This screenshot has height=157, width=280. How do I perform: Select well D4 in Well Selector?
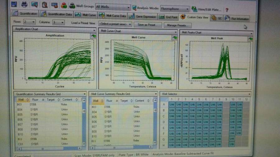pyautogui.click(x=192, y=122)
